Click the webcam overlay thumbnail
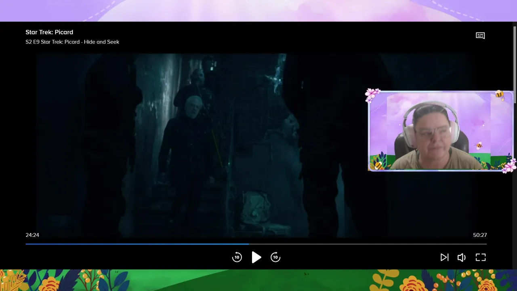517x291 pixels. coord(441,131)
